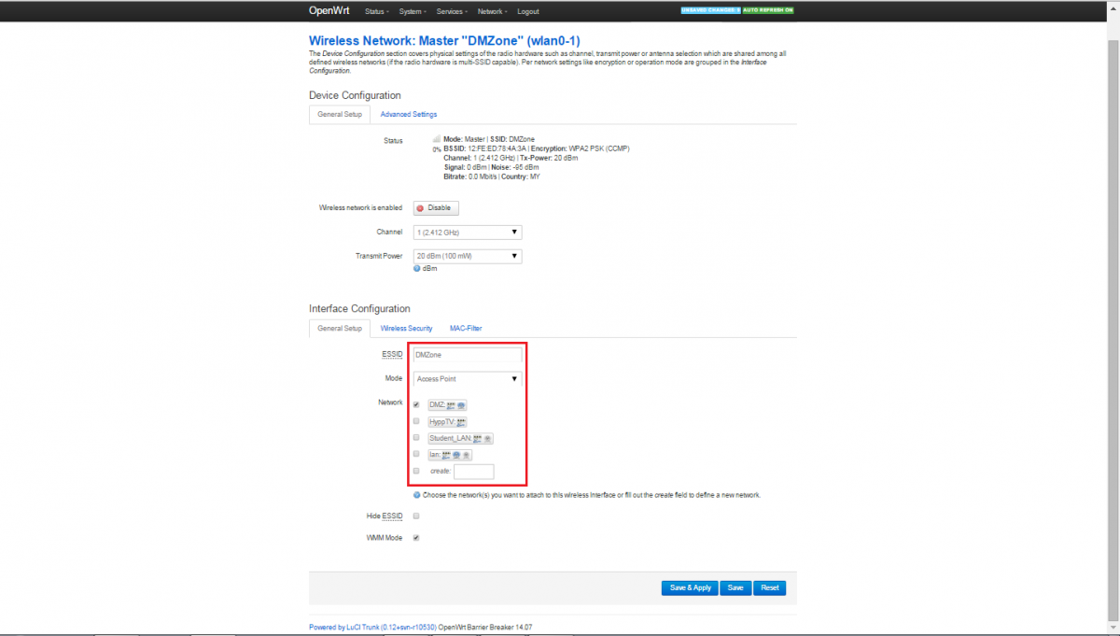Click the info icon before network hint
The image size is (1120, 636).
pos(417,495)
